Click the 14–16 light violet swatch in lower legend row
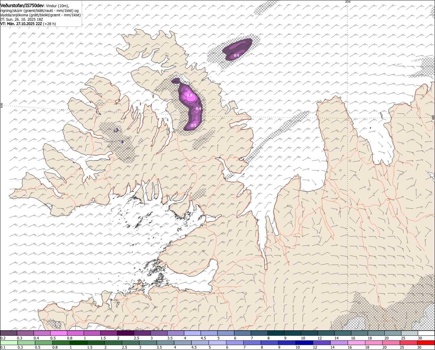The image size is (435, 350). (339, 343)
